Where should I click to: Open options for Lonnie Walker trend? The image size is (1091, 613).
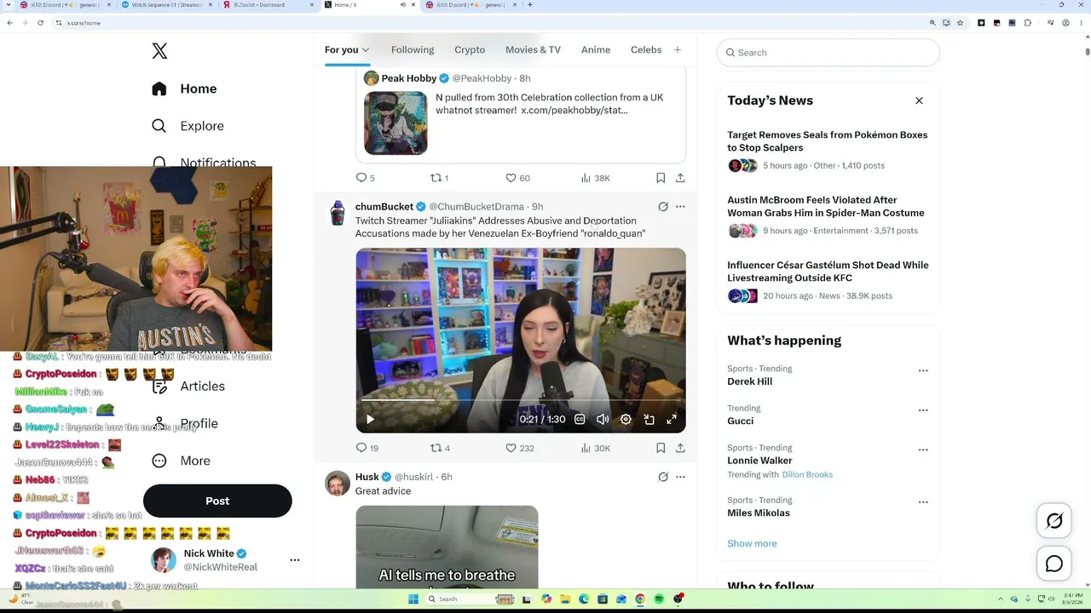pyautogui.click(x=923, y=450)
